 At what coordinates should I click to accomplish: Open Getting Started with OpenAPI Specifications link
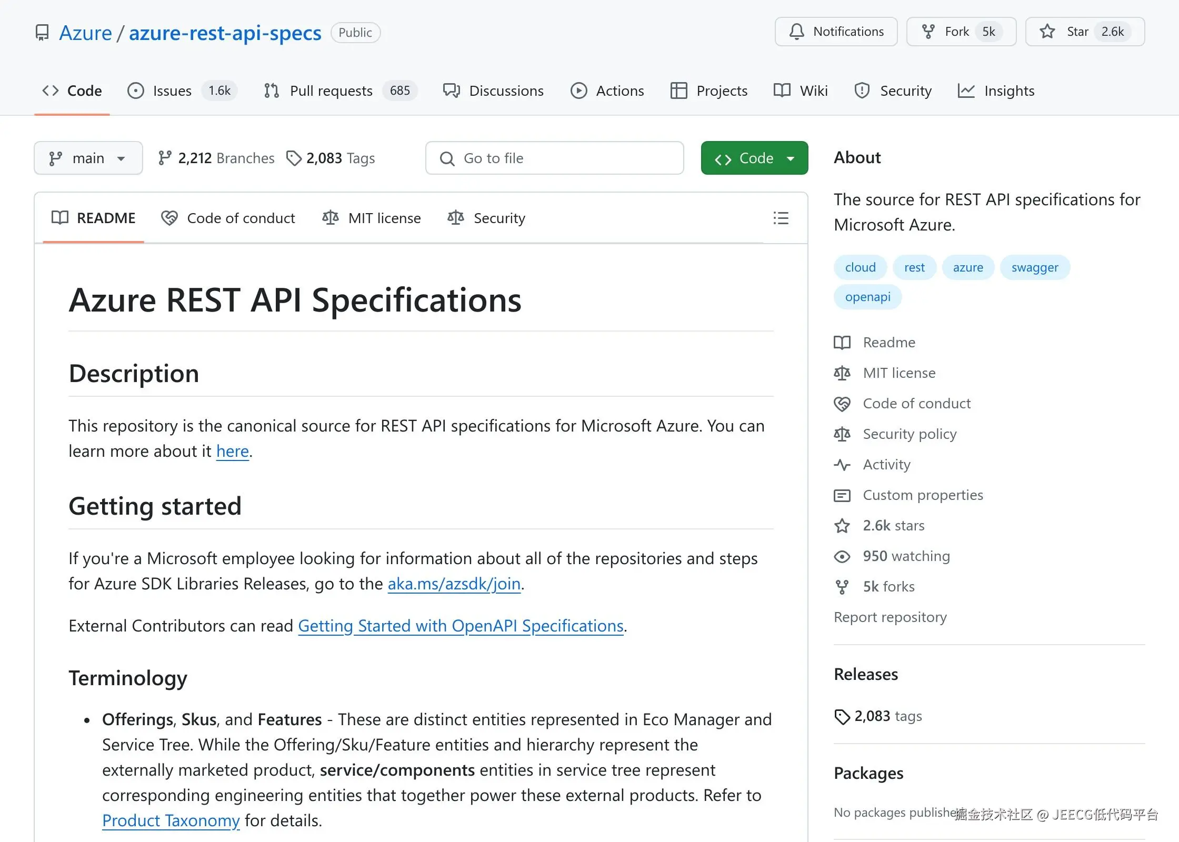[x=461, y=626]
